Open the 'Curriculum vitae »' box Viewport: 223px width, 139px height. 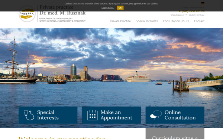coord(175,133)
